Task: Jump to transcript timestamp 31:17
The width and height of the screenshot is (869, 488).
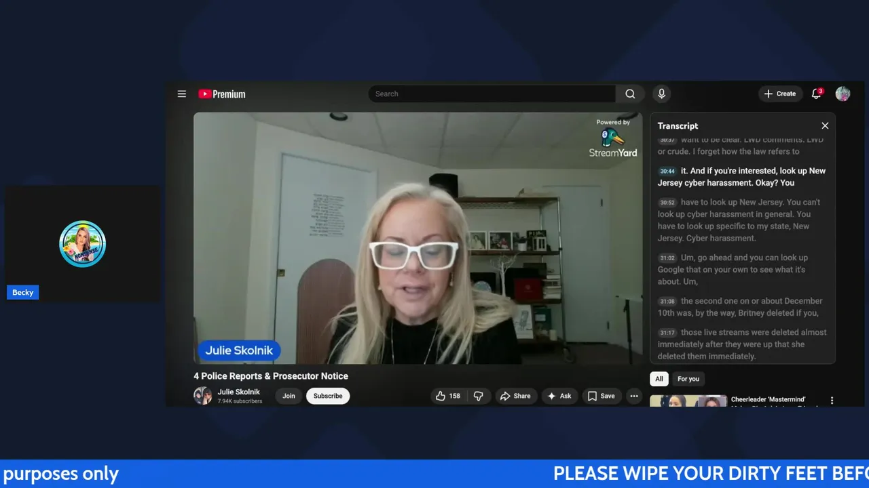Action: click(667, 332)
